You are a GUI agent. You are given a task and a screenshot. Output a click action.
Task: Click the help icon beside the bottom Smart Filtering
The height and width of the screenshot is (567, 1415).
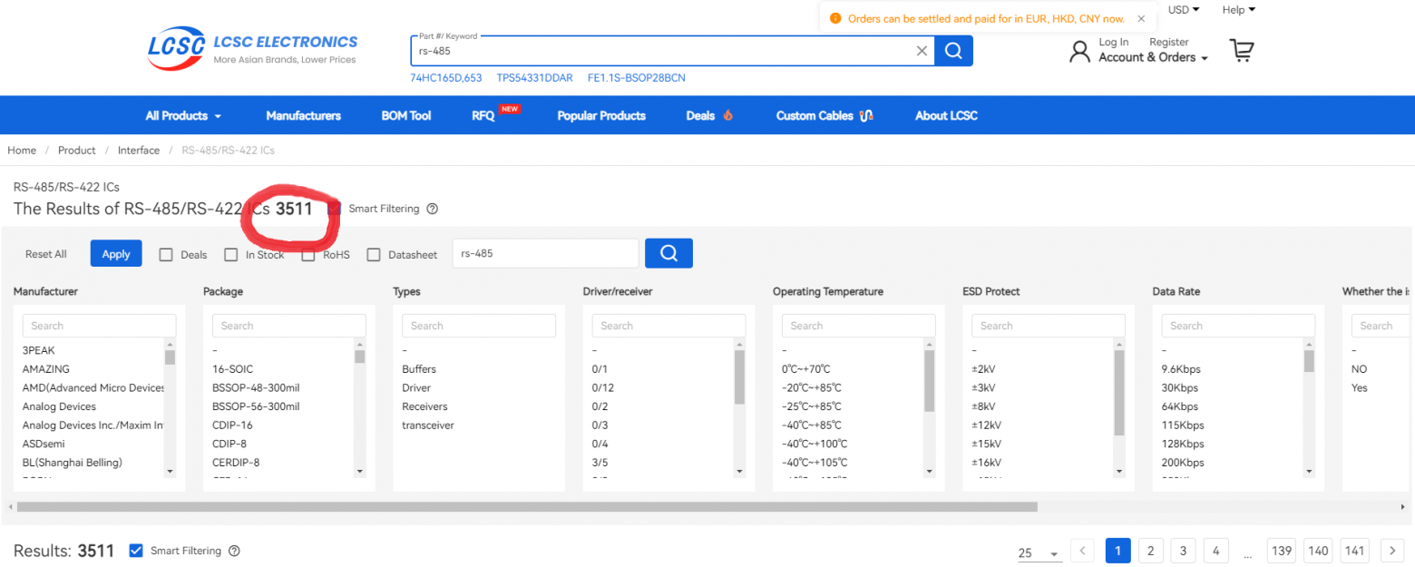[x=234, y=551]
